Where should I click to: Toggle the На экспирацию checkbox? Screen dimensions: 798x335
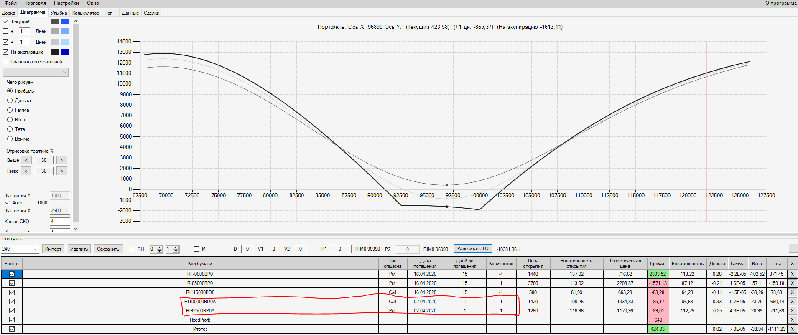pos(6,52)
